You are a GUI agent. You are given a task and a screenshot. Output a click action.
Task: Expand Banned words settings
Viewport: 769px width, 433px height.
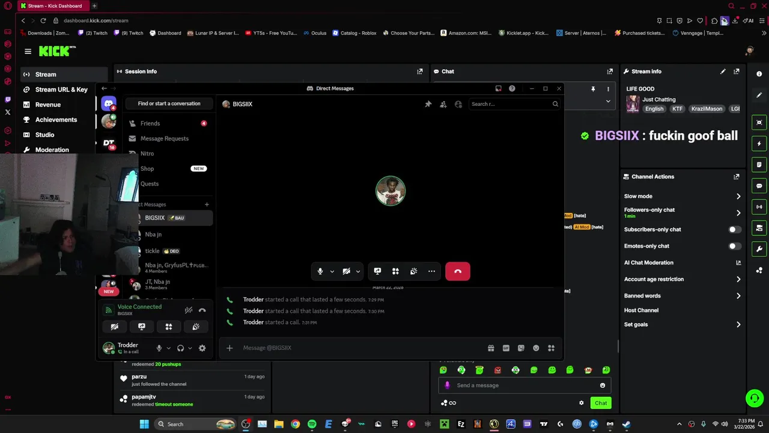coord(738,296)
